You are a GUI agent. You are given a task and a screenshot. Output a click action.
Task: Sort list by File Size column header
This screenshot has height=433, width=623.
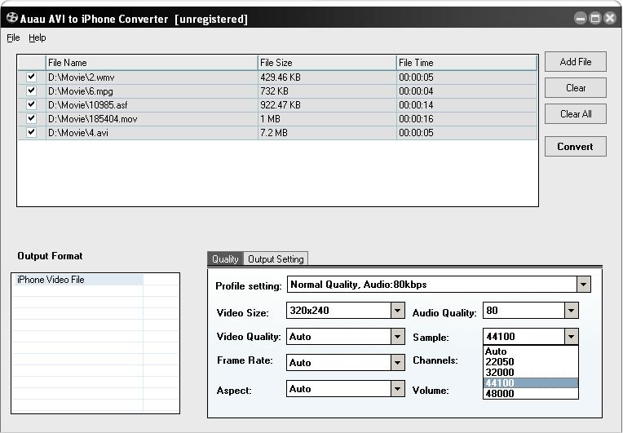pyautogui.click(x=326, y=63)
